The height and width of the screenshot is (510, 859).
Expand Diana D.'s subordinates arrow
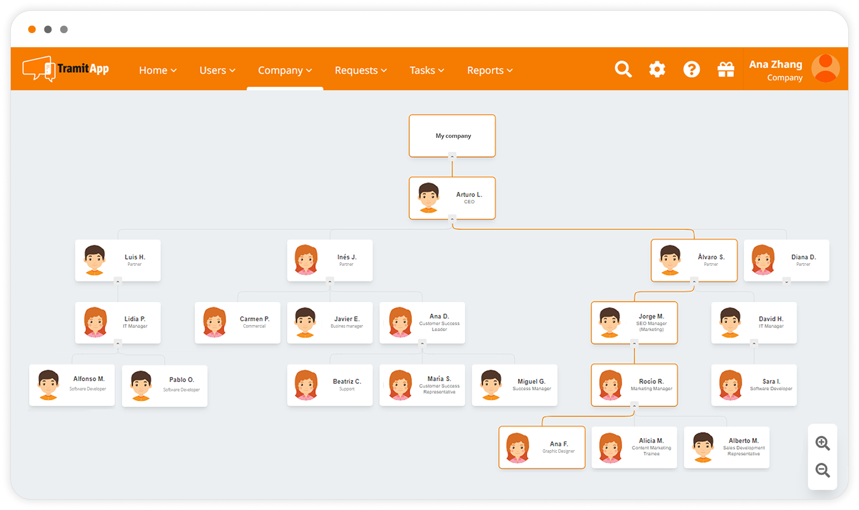[786, 282]
